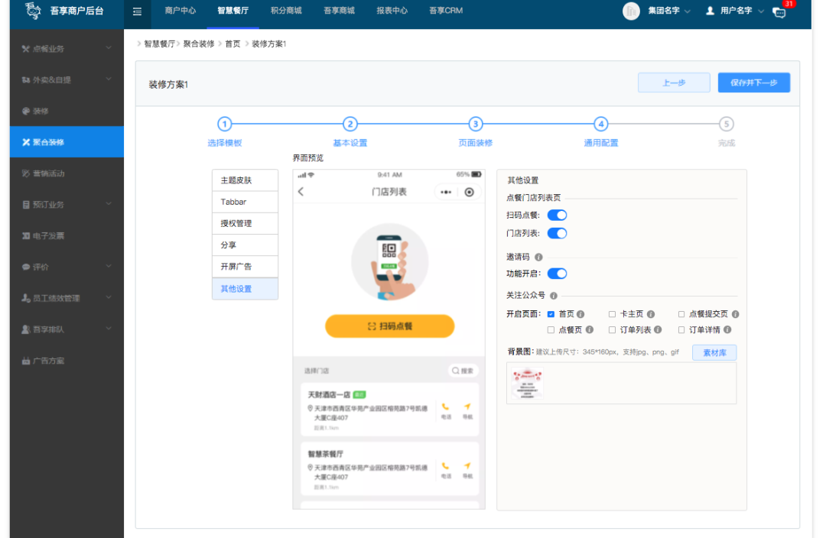Expand the 预订业务 sidebar menu
This screenshot has width=826, height=538.
67,204
